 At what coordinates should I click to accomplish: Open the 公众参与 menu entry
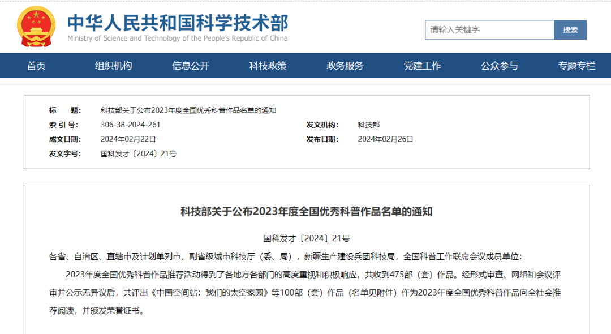tap(500, 66)
